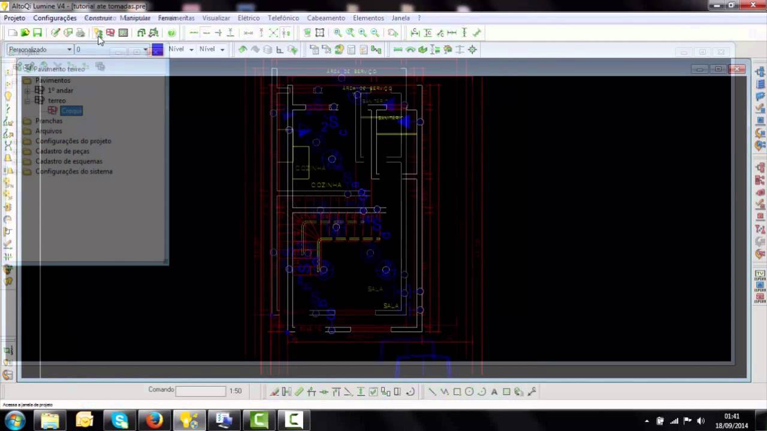Select the Text 'A' tool
Screen dimensions: 767x431
click(x=494, y=392)
